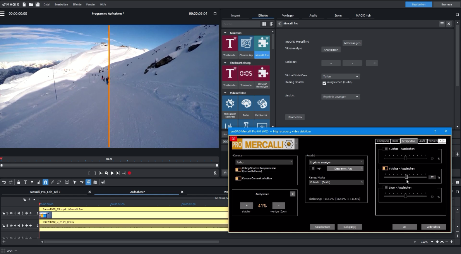This screenshot has width=461, height=254.
Task: Select the Titelbearbeitung effect icon
Action: click(230, 44)
